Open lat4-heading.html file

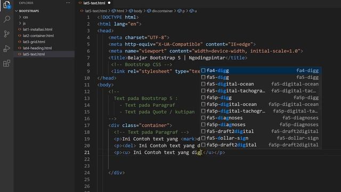(37, 48)
